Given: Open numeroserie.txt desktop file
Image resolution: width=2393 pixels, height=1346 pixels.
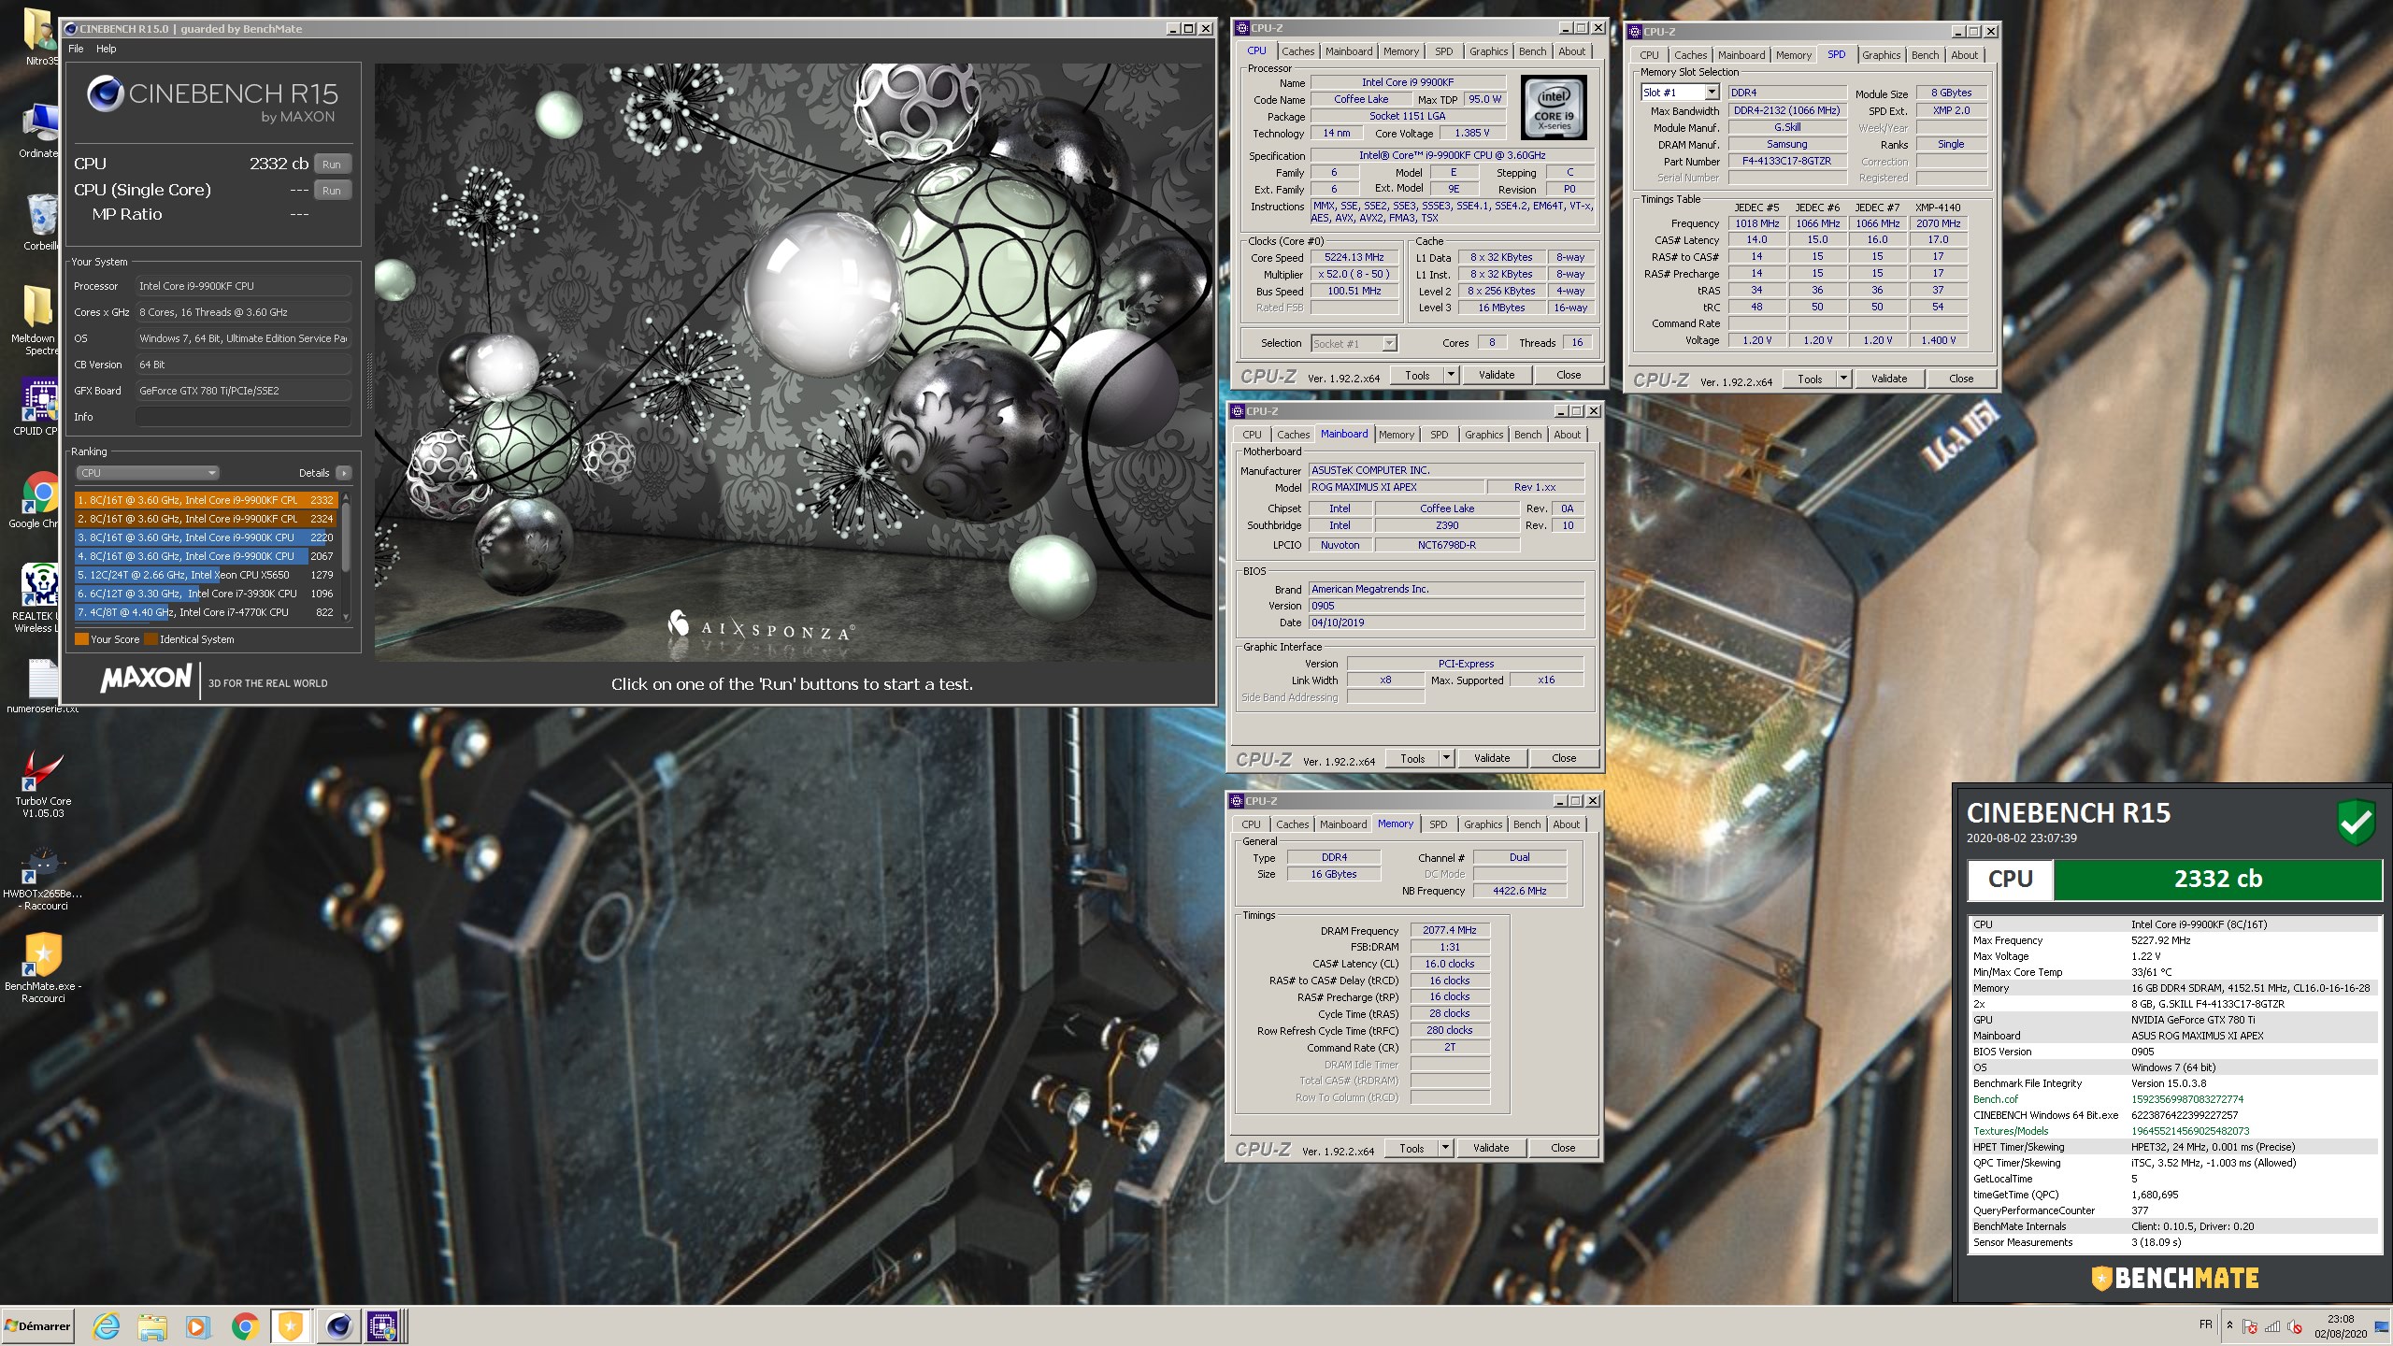Looking at the screenshot, I should click(x=42, y=687).
